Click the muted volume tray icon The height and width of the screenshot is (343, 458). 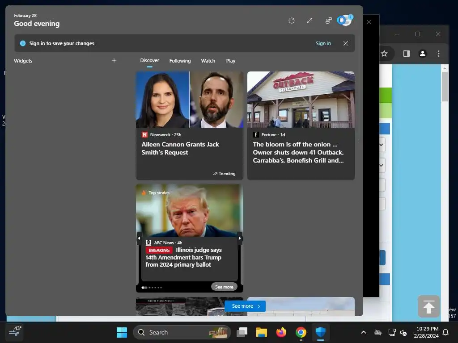403,332
